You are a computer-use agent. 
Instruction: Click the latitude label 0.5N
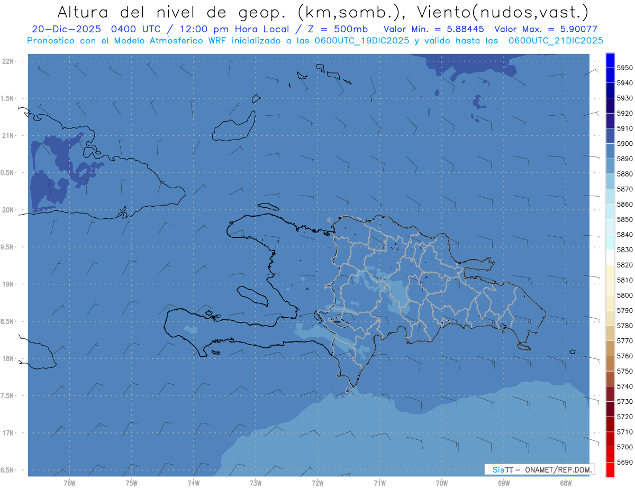8,173
